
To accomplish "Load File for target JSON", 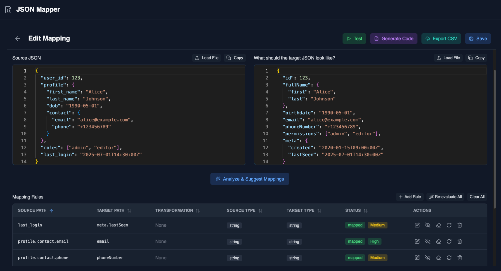I will 448,58.
